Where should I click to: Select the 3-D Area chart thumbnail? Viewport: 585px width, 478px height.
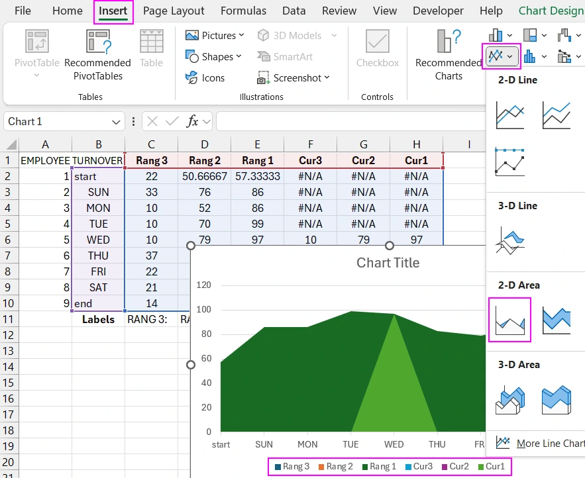509,400
